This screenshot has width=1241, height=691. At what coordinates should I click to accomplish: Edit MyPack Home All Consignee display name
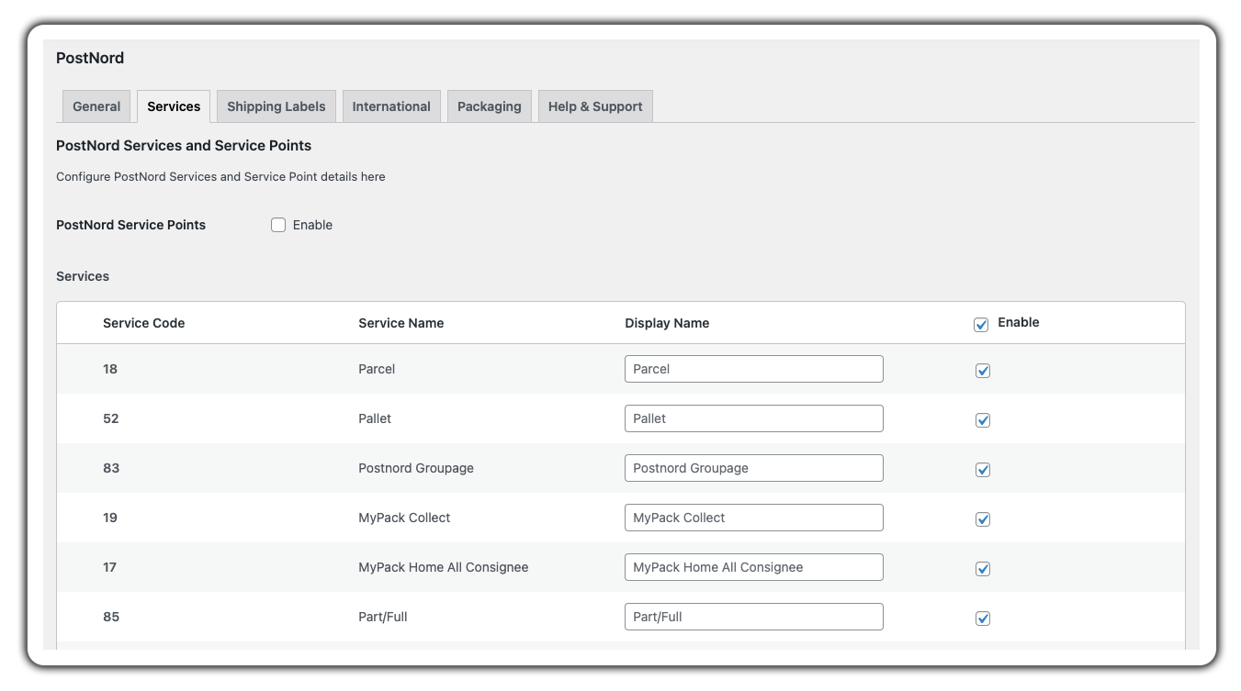pos(754,567)
